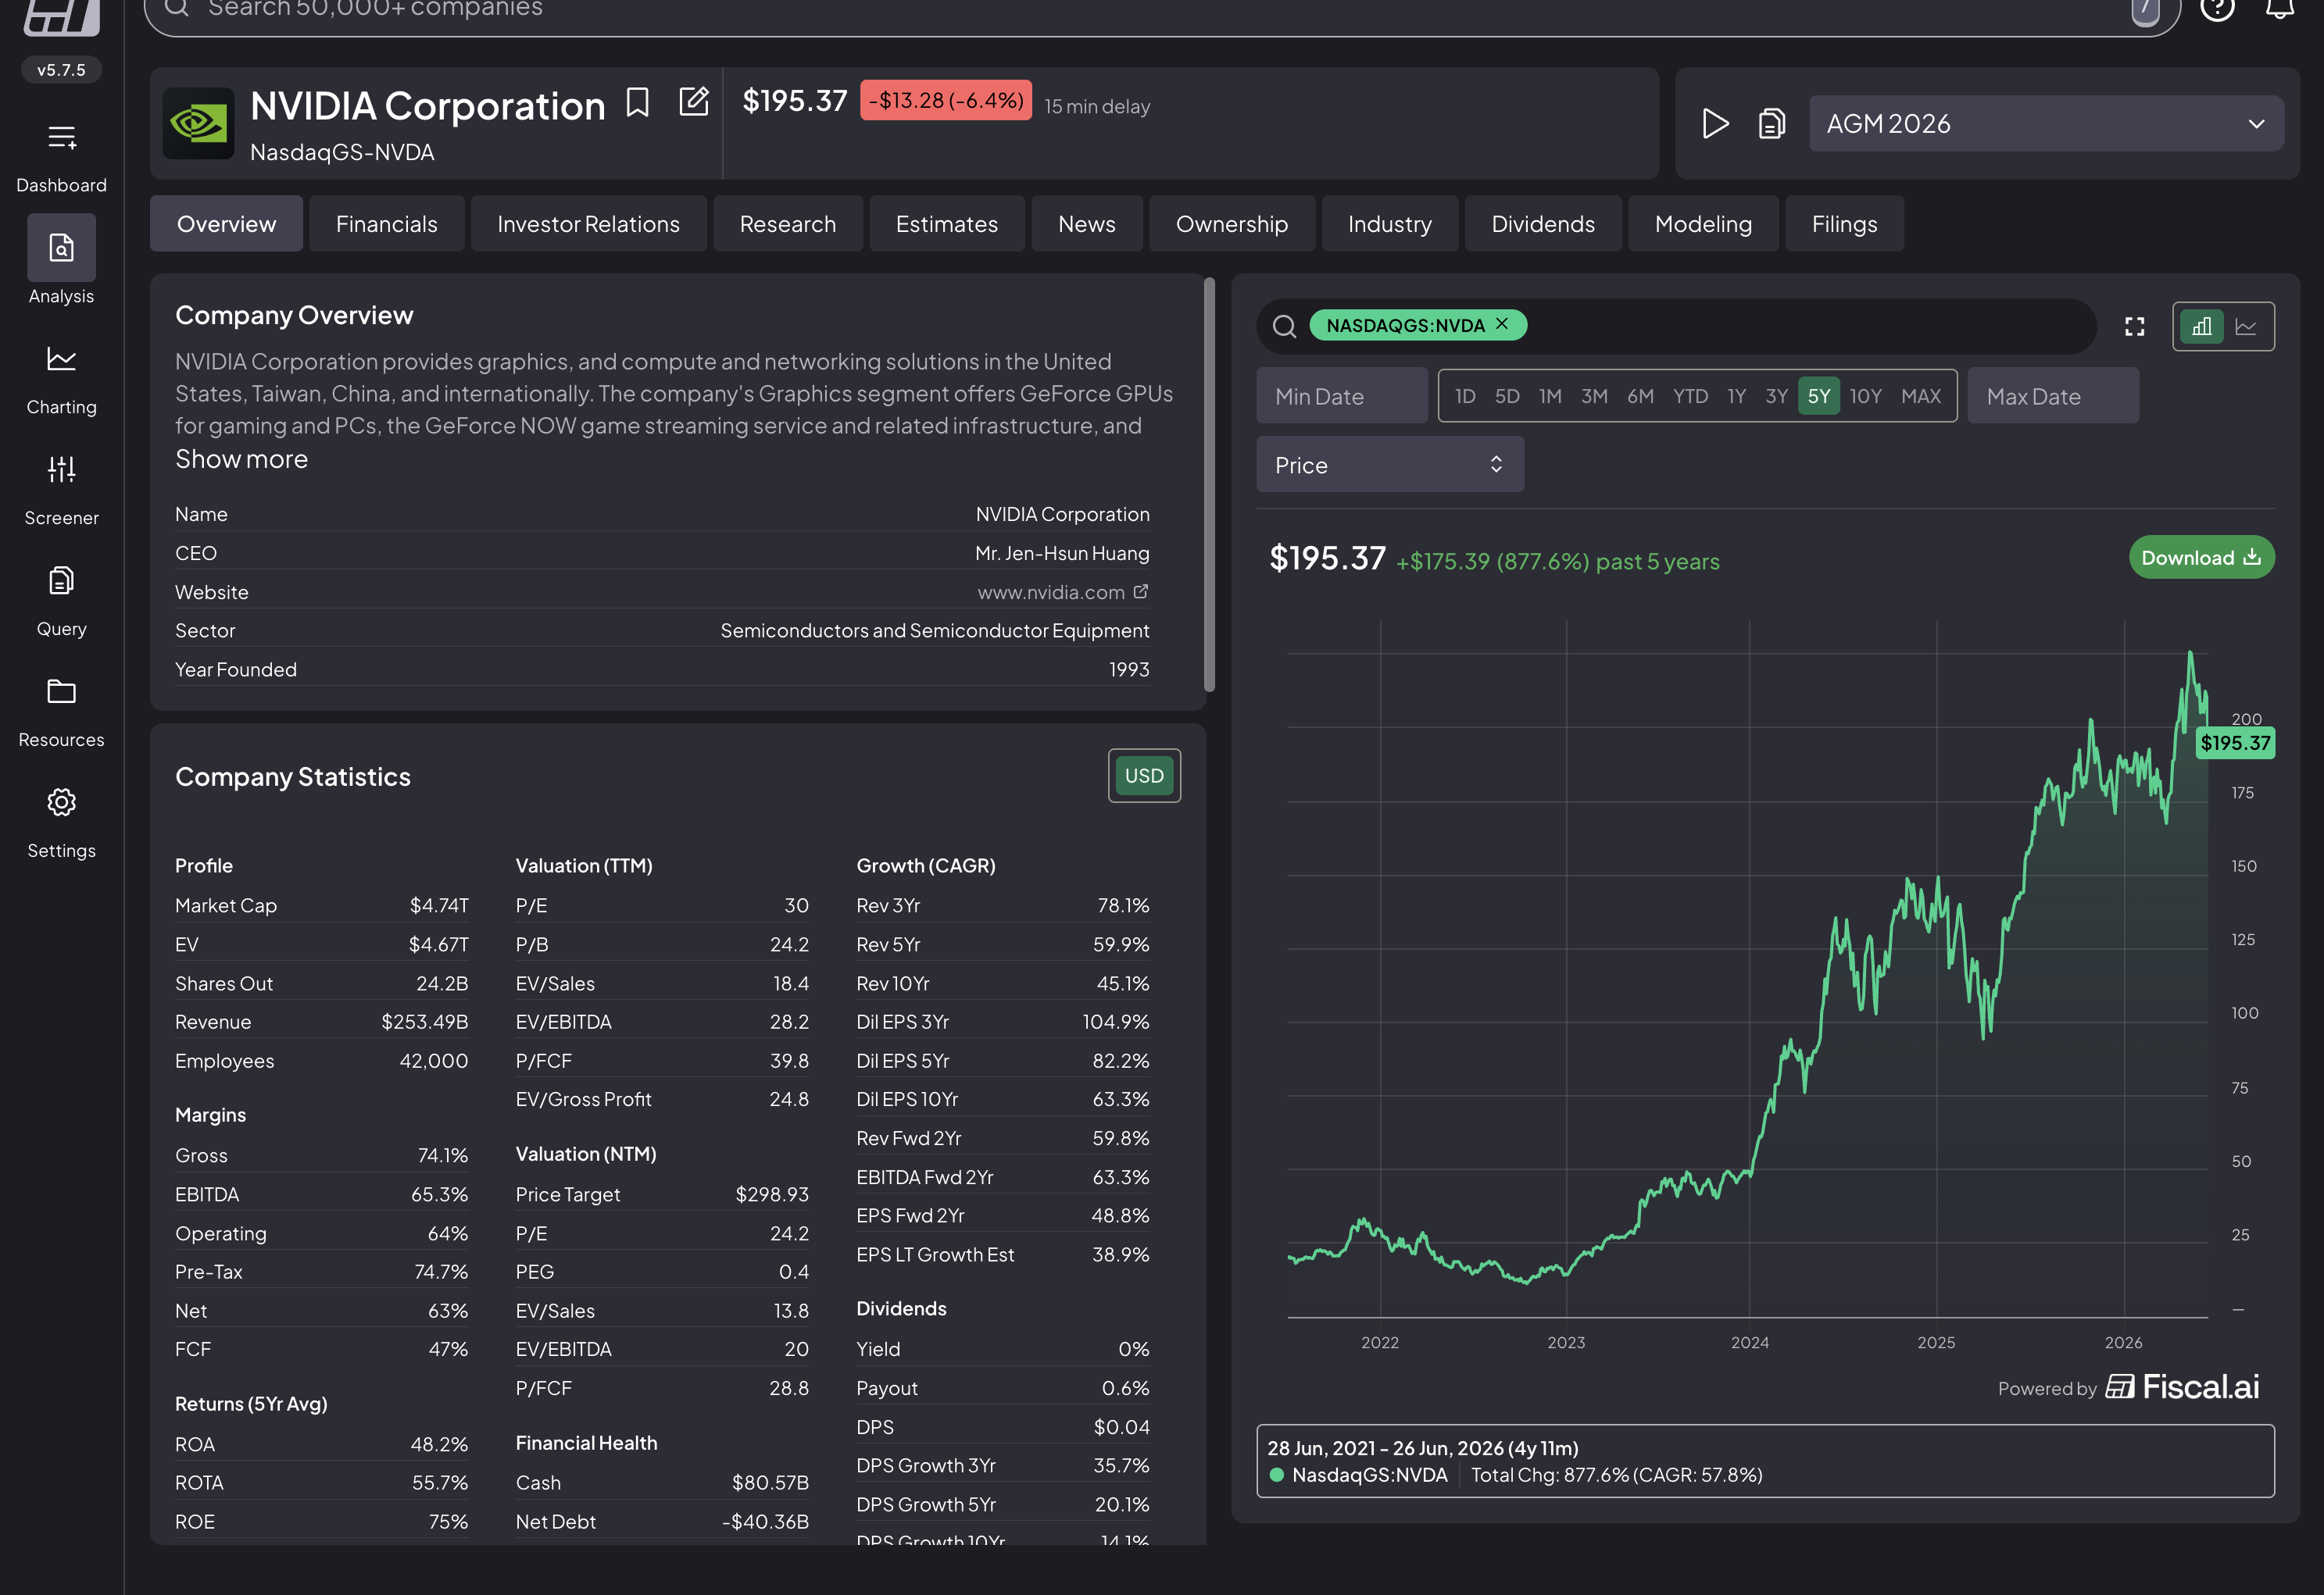Open the Screener sidebar icon
Image resolution: width=2324 pixels, height=1595 pixels.
click(61, 469)
